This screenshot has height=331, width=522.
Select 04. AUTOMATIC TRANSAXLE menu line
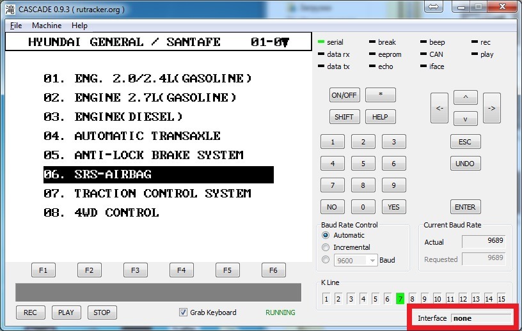pyautogui.click(x=132, y=136)
